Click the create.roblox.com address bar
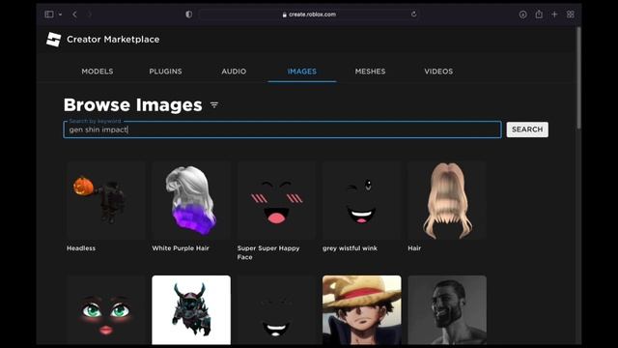 click(x=309, y=14)
